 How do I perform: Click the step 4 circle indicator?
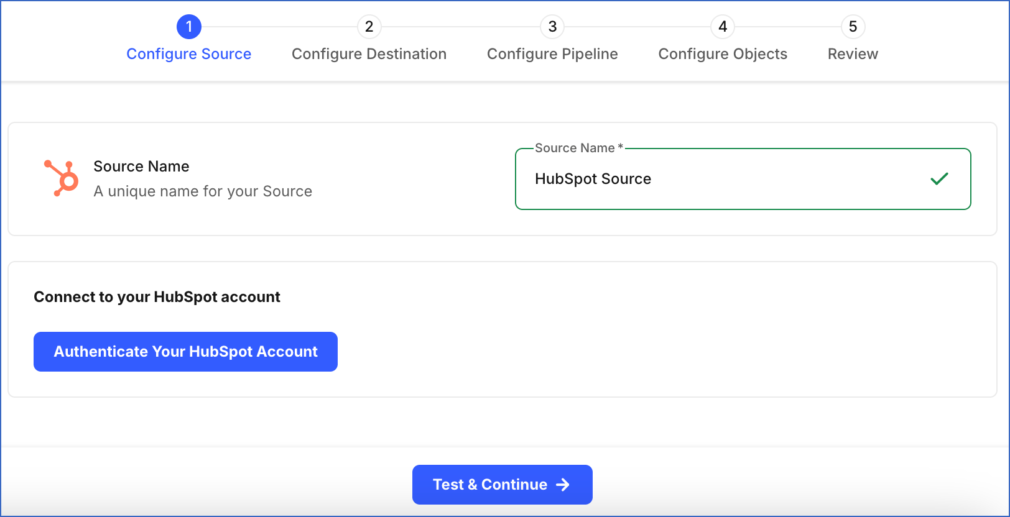click(x=723, y=27)
